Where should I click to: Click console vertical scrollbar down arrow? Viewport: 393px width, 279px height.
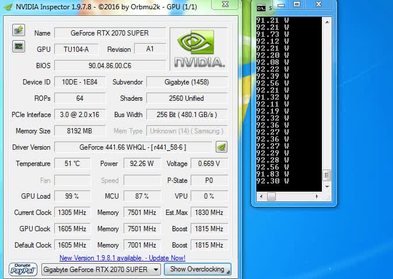327,186
